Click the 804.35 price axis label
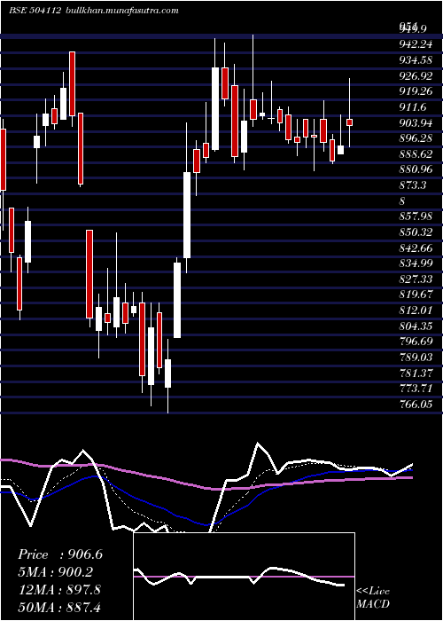The image size is (443, 621). 416,326
